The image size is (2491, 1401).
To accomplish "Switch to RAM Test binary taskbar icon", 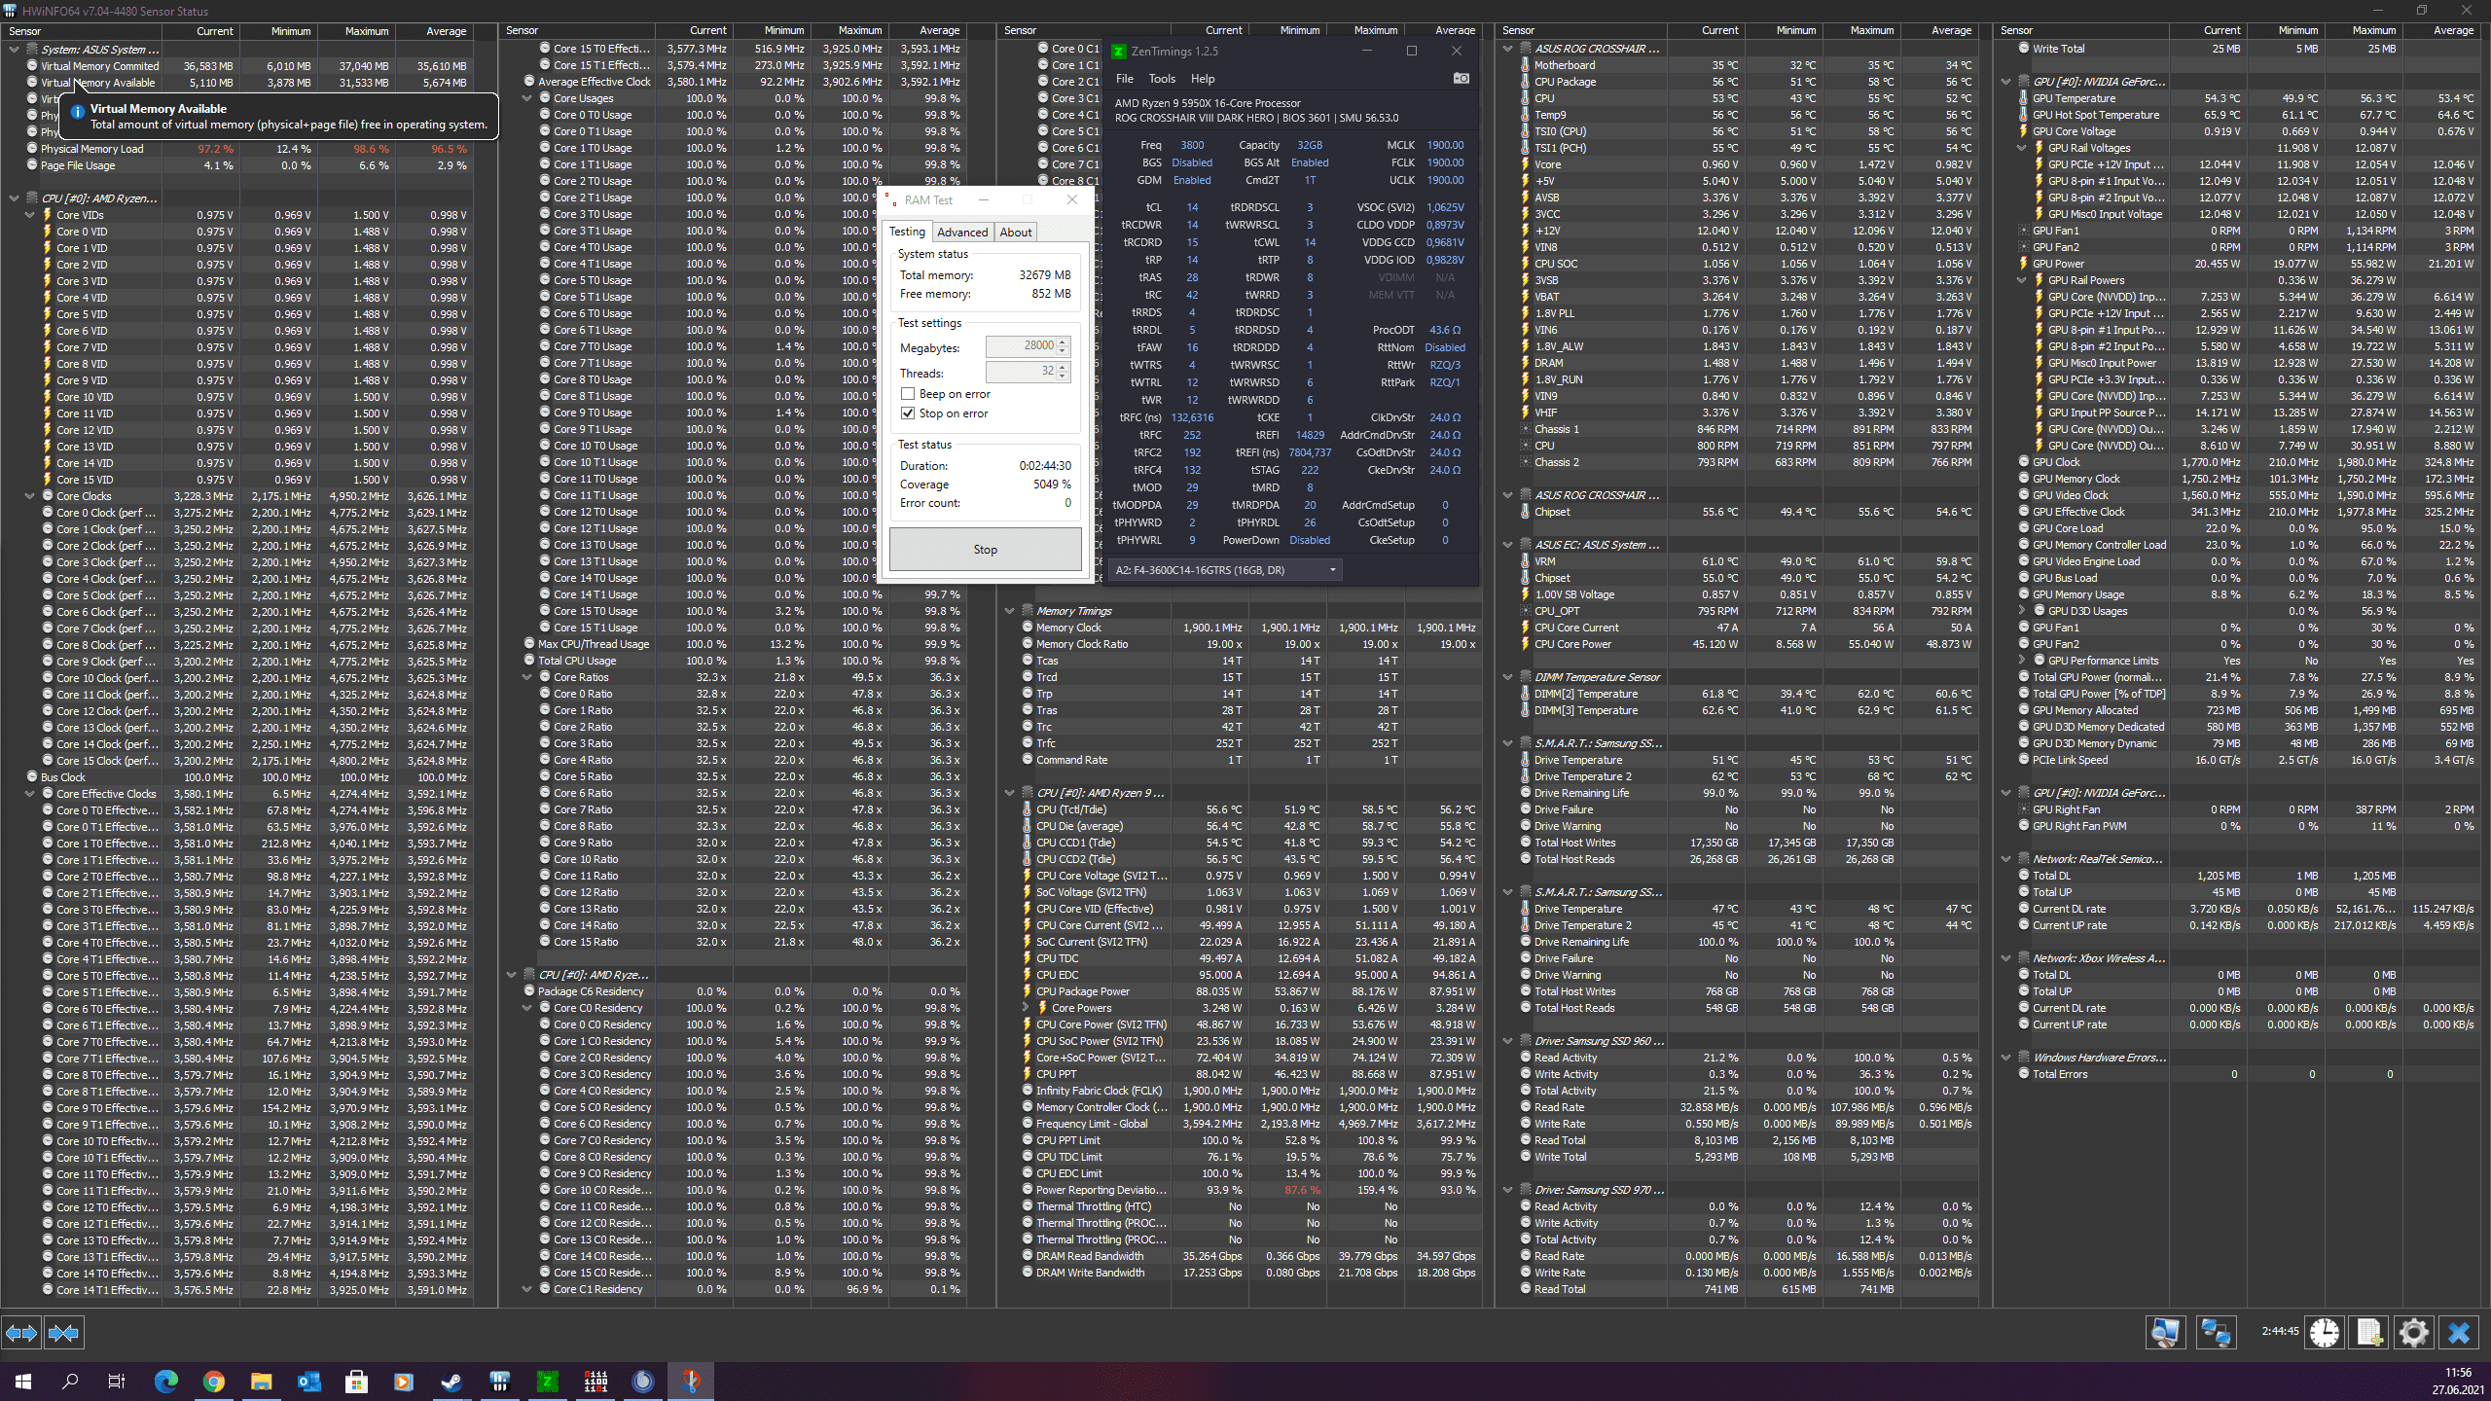I will (596, 1381).
